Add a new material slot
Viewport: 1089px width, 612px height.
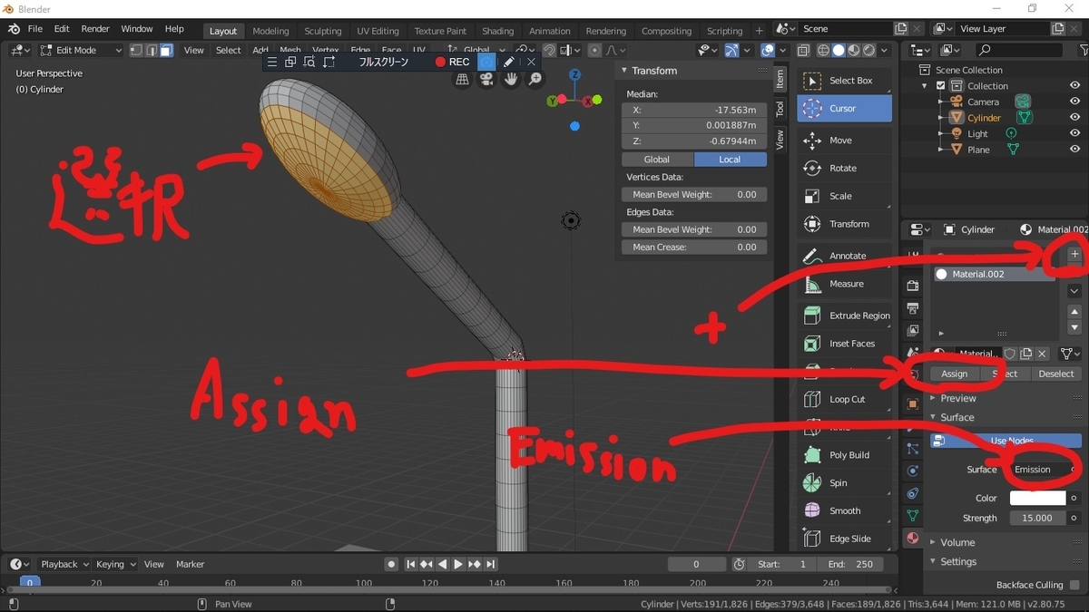click(1074, 255)
